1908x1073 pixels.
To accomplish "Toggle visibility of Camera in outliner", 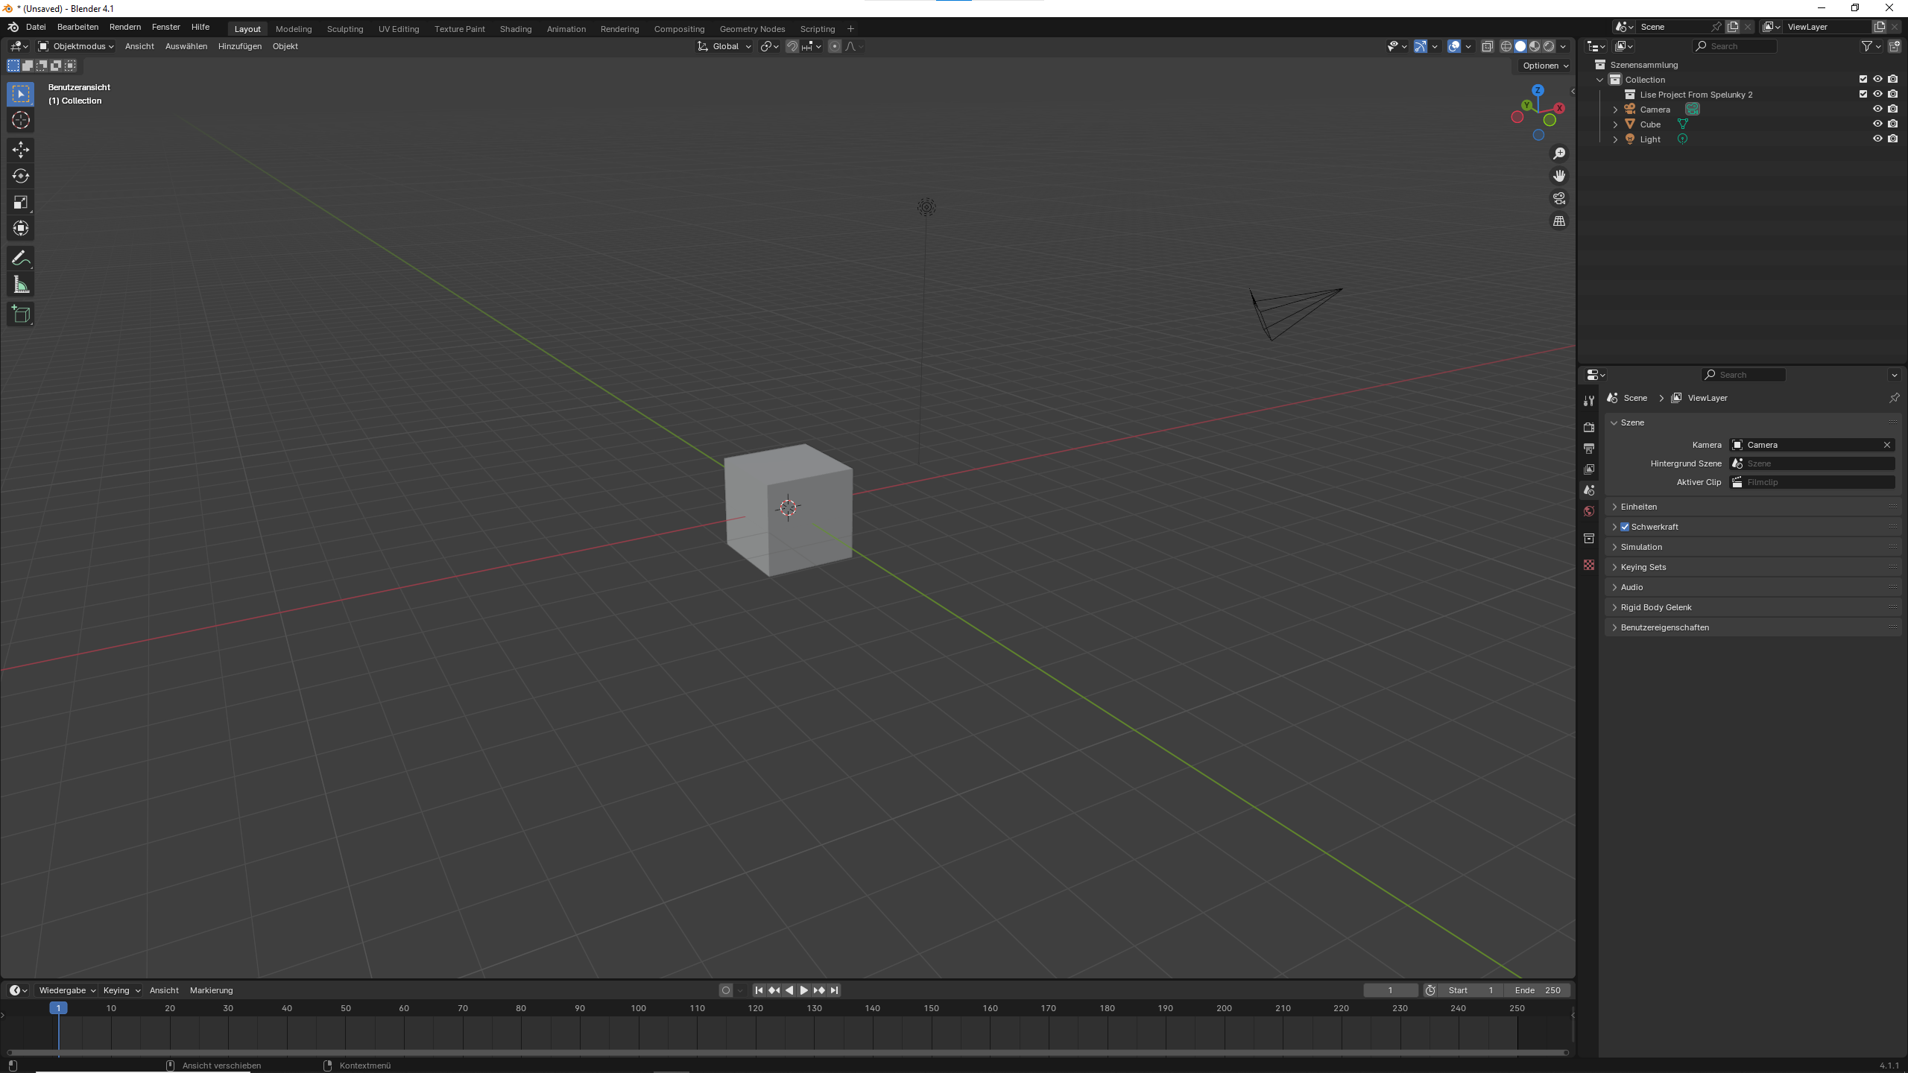I will tap(1878, 109).
